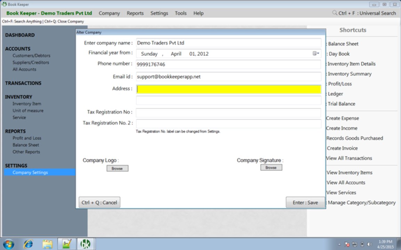
Task: Open Trial Balance shortcut
Action: point(342,104)
